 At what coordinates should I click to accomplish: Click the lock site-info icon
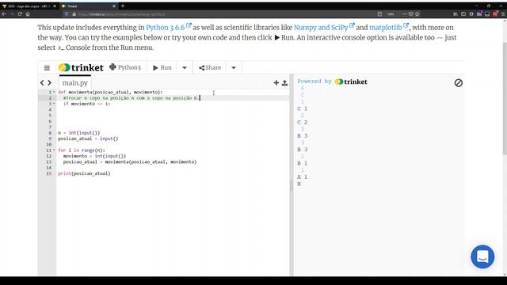coord(74,14)
